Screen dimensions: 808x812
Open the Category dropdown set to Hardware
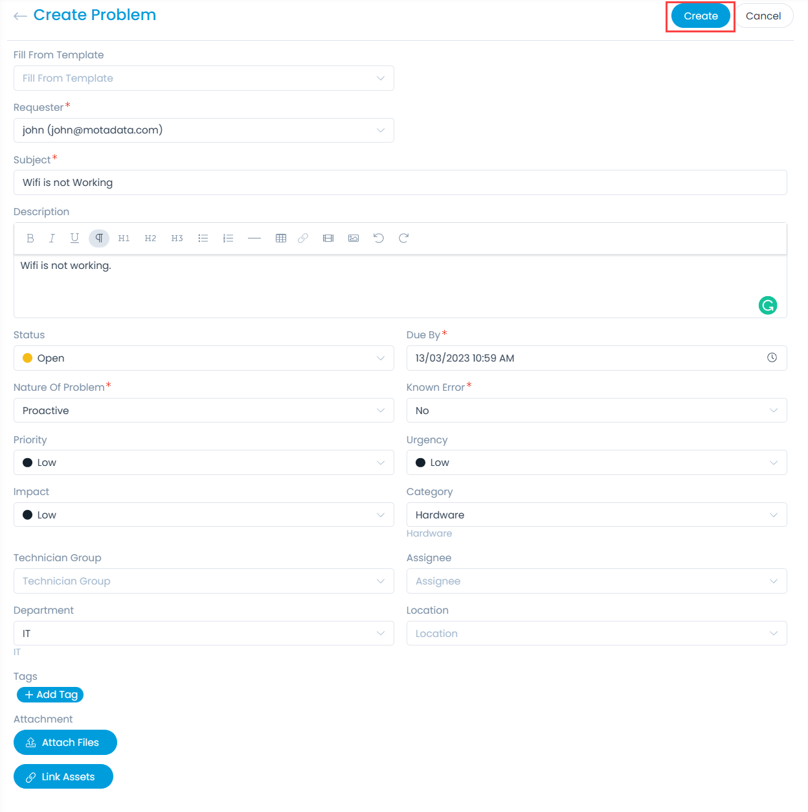[x=596, y=515]
